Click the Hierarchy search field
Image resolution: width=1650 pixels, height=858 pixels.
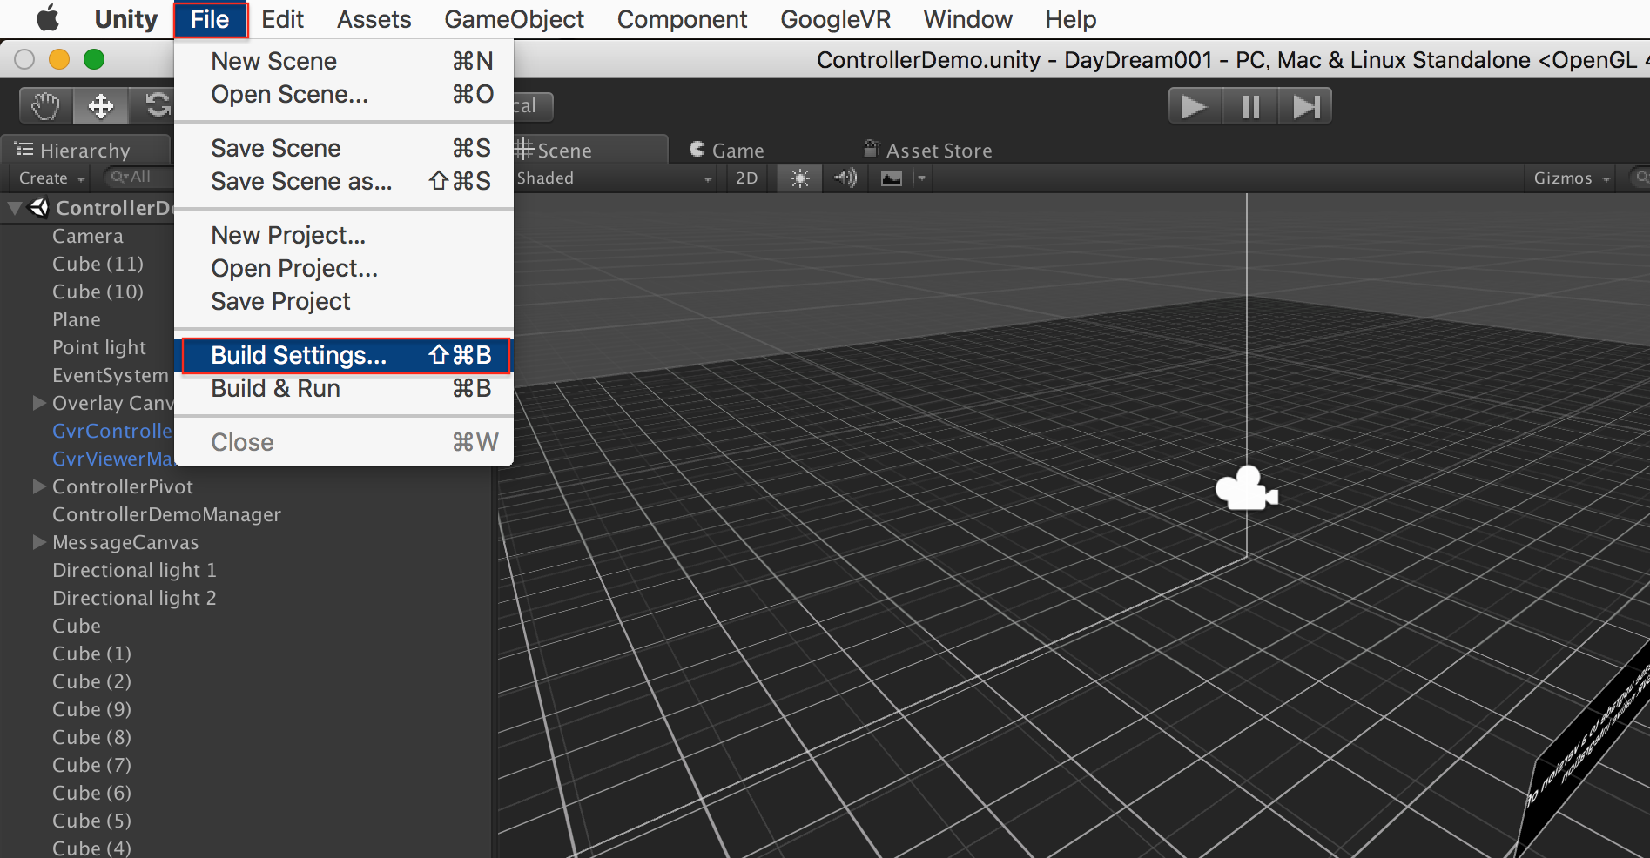139,177
